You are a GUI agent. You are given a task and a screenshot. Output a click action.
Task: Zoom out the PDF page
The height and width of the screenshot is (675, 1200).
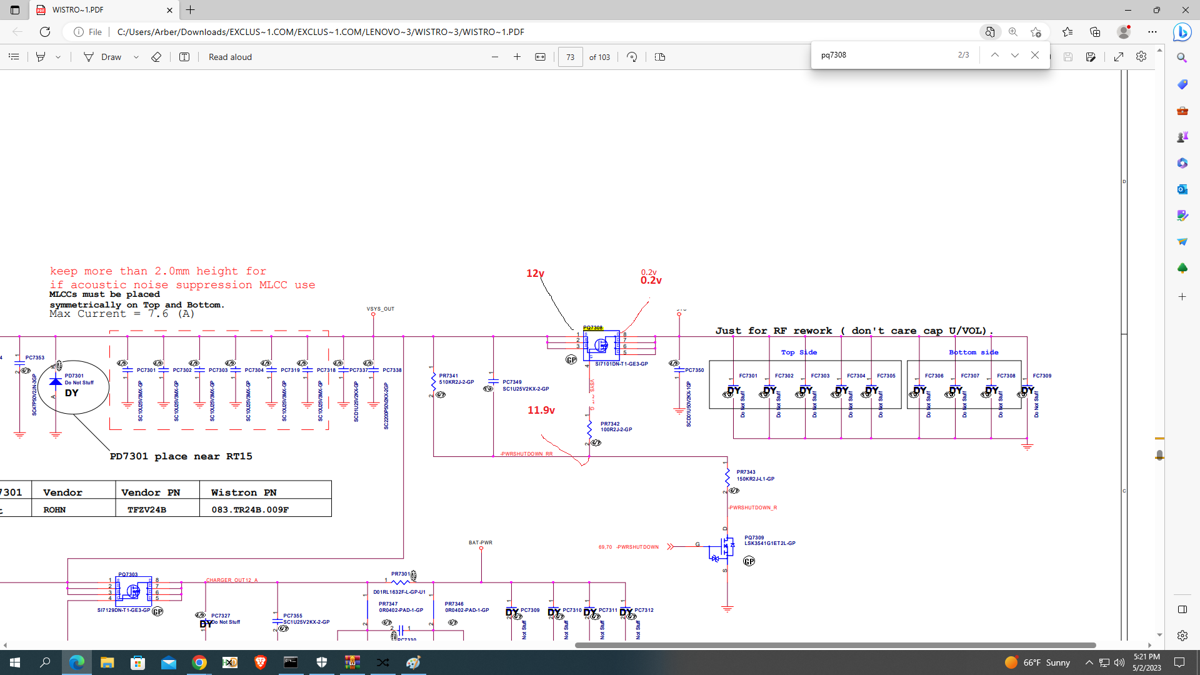[x=495, y=57]
